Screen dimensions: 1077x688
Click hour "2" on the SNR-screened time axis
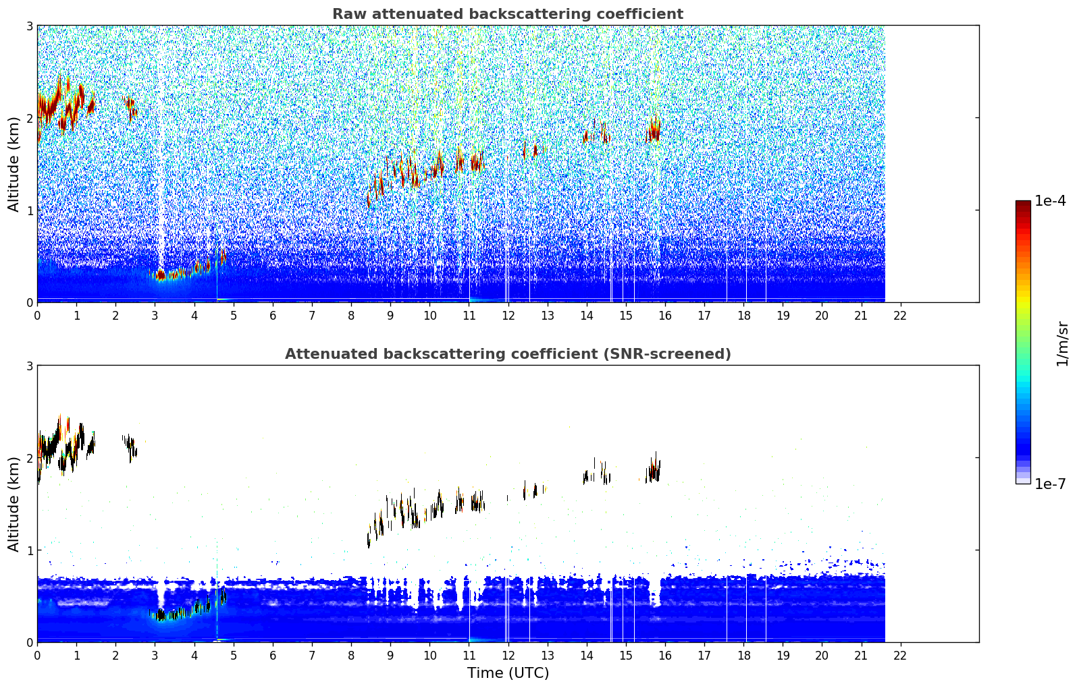pos(115,655)
